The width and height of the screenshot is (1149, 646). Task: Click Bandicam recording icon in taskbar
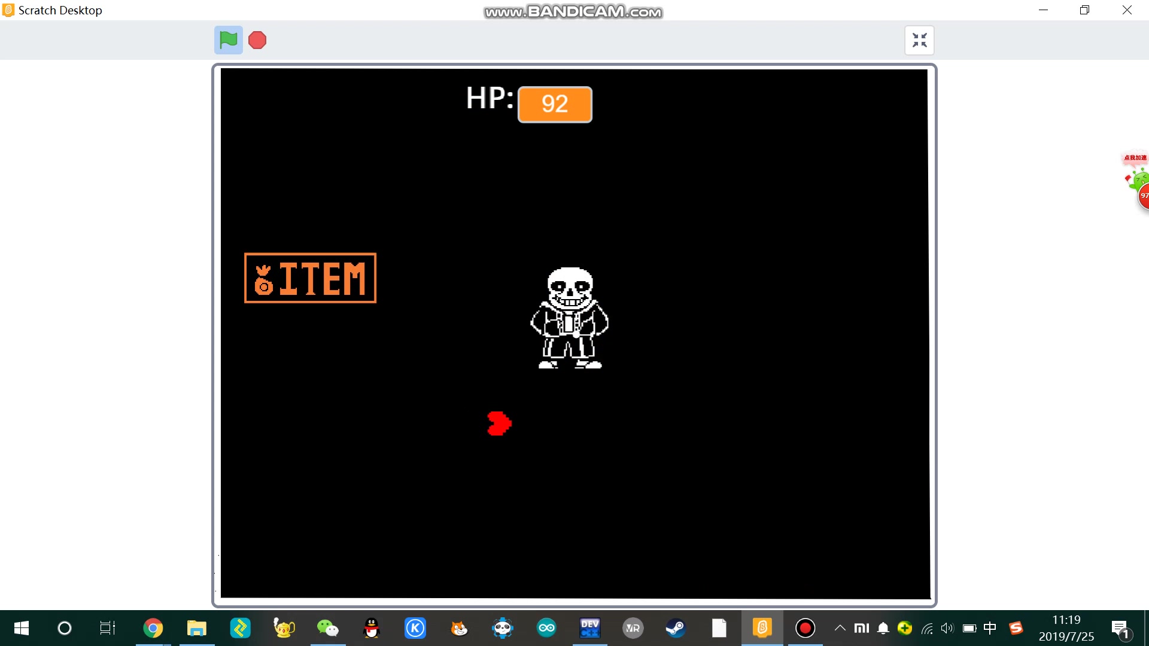pos(805,628)
